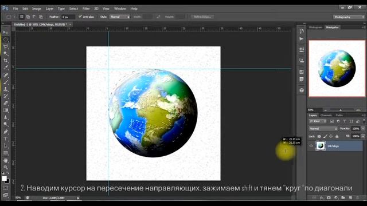Select the Blur tool
This screenshot has height=206, width=367.
pos(6,117)
